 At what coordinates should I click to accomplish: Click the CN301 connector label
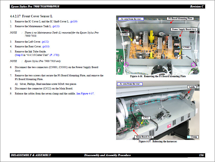point(125,34)
